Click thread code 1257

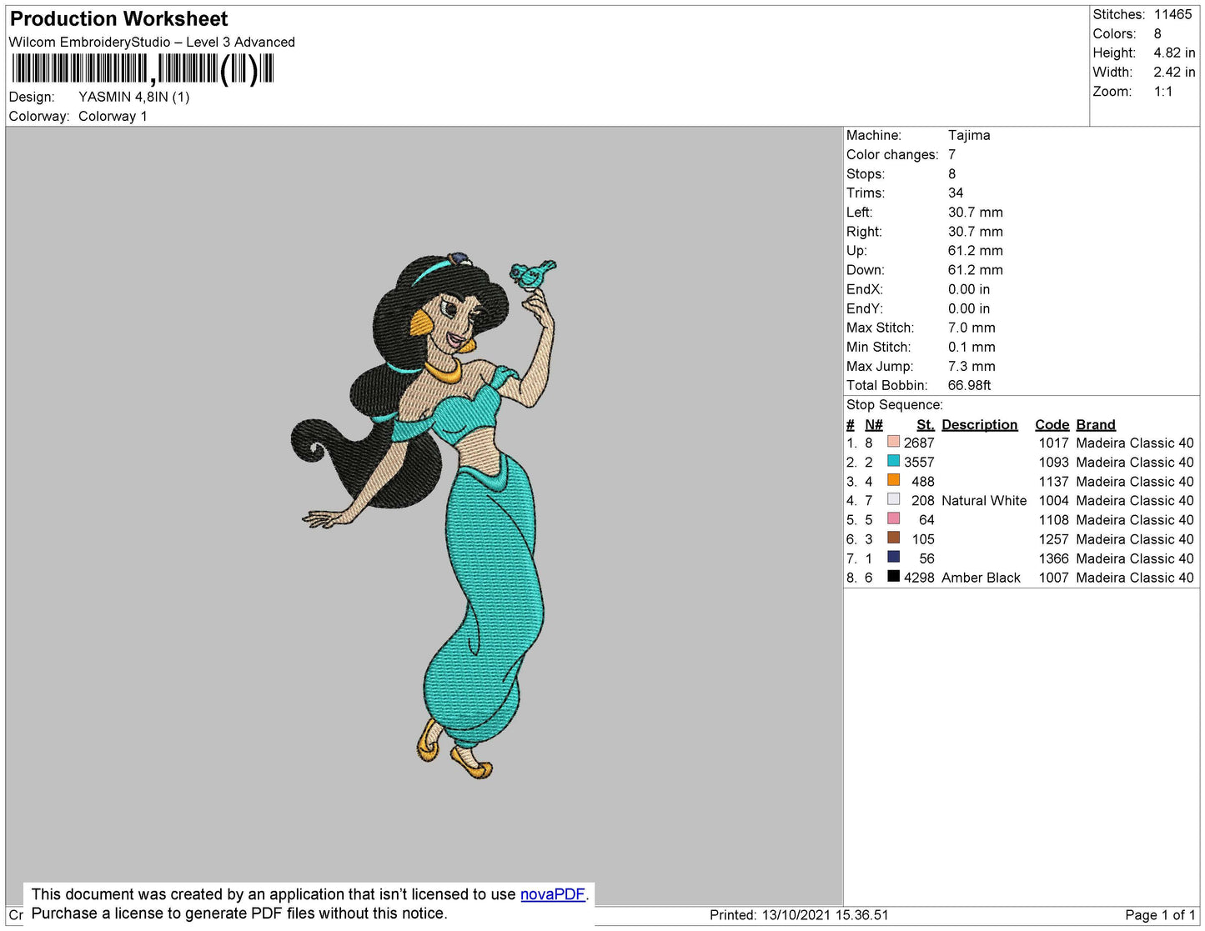[1053, 539]
